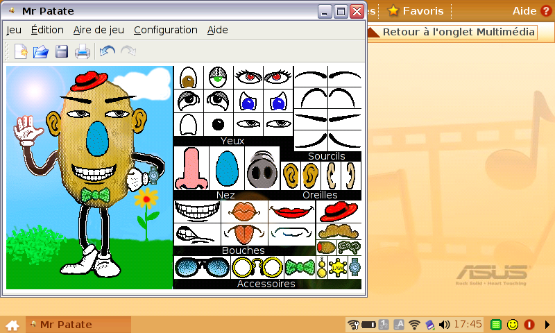
Task: Pick the green lace mask accessory
Action: (x=349, y=248)
